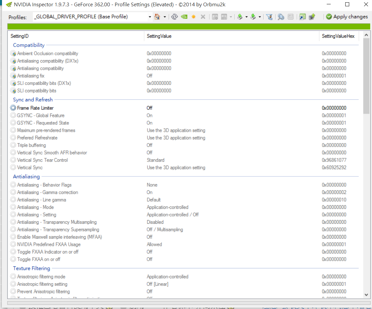This screenshot has height=309, width=372.
Task: Click the Antialiasing fix gear icon
Action: pos(14,76)
